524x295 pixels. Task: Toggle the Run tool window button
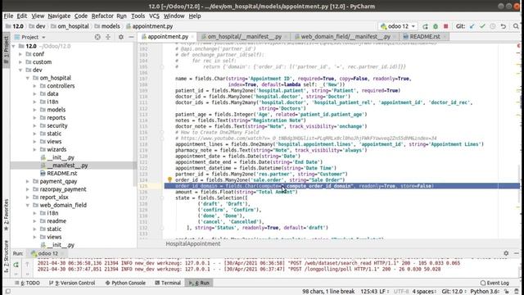click(x=199, y=283)
